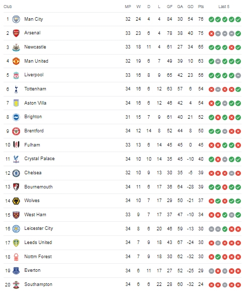Click the Newcastle club crest
The height and width of the screenshot is (291, 247).
coord(16,47)
